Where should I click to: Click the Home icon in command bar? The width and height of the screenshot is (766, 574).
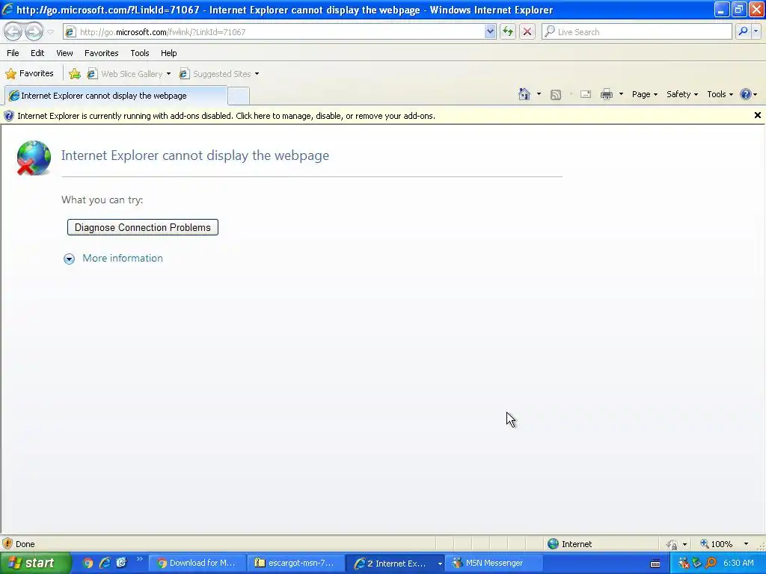point(524,94)
